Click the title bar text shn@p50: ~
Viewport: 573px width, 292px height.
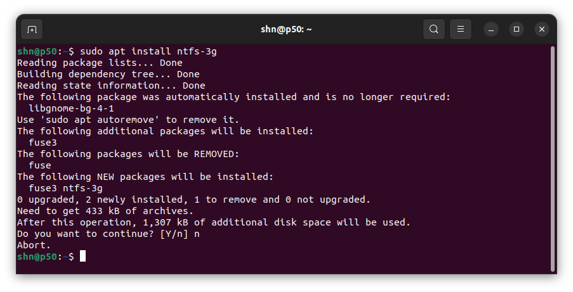286,29
